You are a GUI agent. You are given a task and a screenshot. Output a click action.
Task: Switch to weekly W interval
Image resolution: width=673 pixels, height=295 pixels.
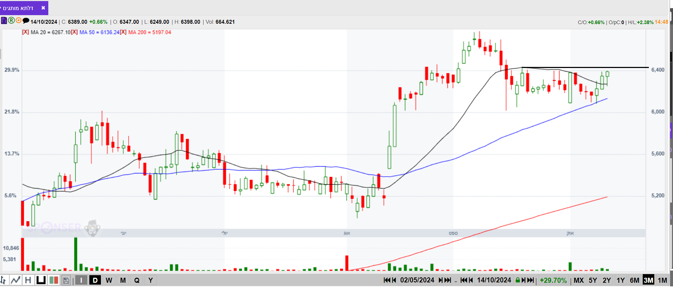109,280
